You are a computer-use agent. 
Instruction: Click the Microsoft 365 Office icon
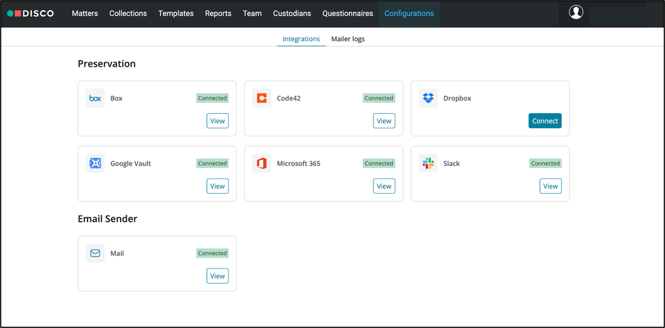click(x=262, y=163)
